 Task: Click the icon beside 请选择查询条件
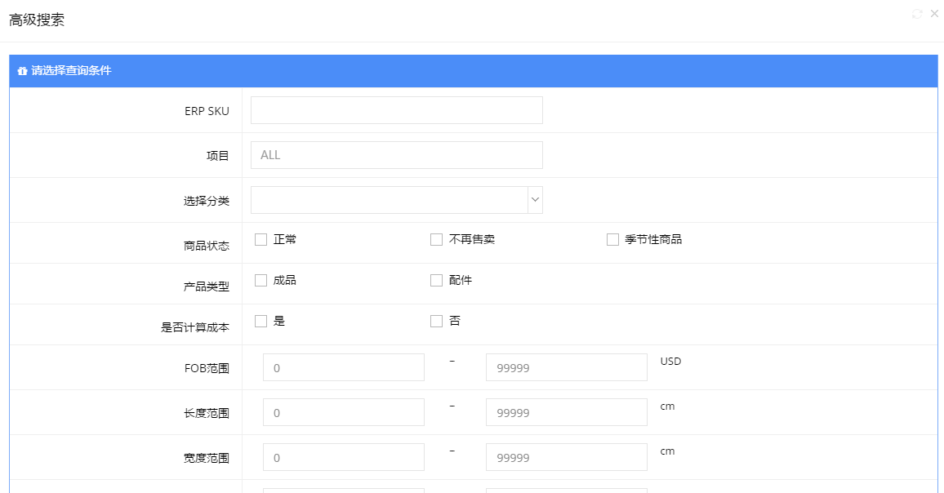[22, 71]
